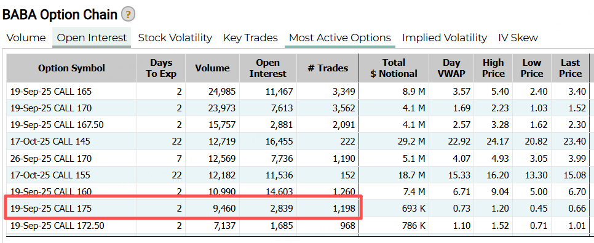The height and width of the screenshot is (243, 594).
Task: Switch to the IV Skew tab
Action: [518, 38]
